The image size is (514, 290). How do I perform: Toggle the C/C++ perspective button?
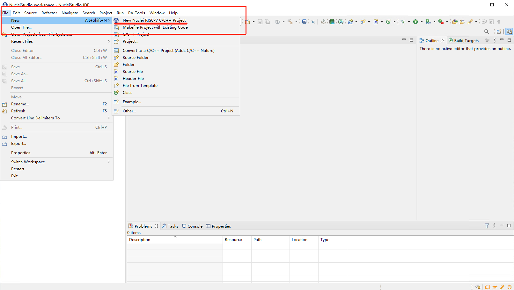[x=509, y=32]
